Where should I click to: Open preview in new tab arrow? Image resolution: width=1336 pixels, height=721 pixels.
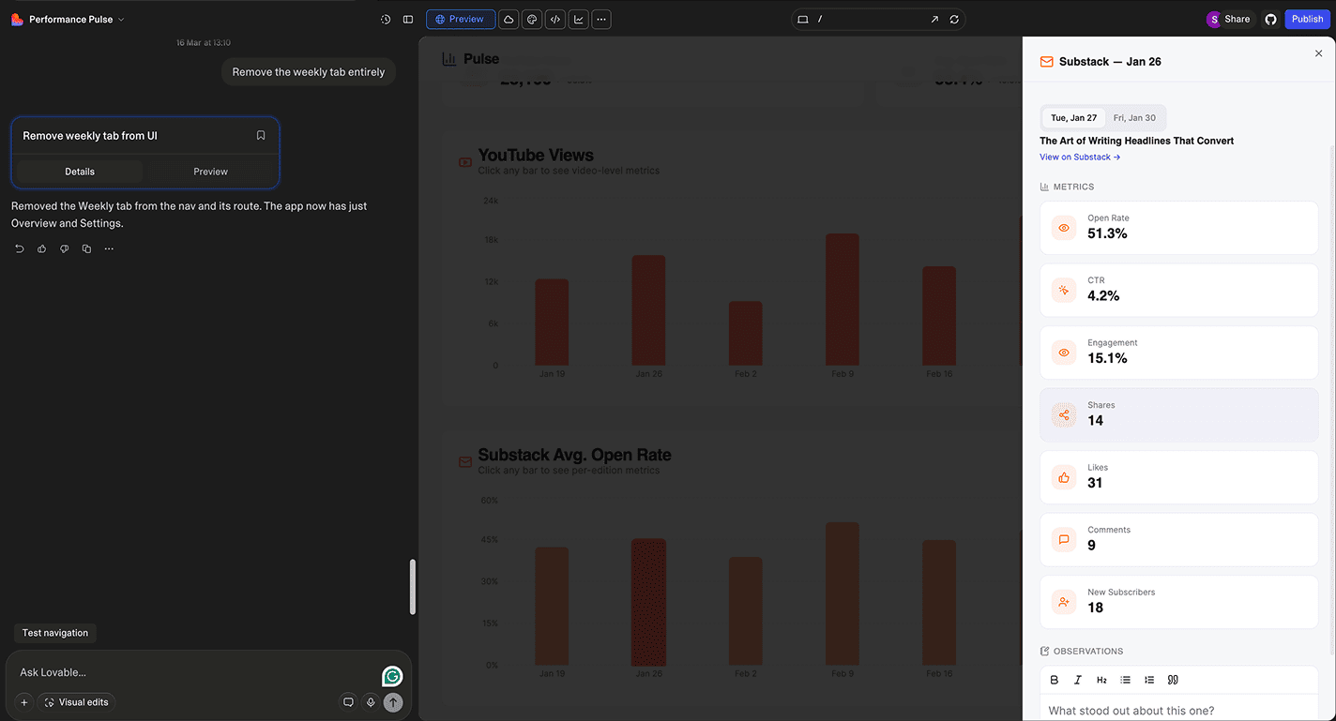pos(934,19)
